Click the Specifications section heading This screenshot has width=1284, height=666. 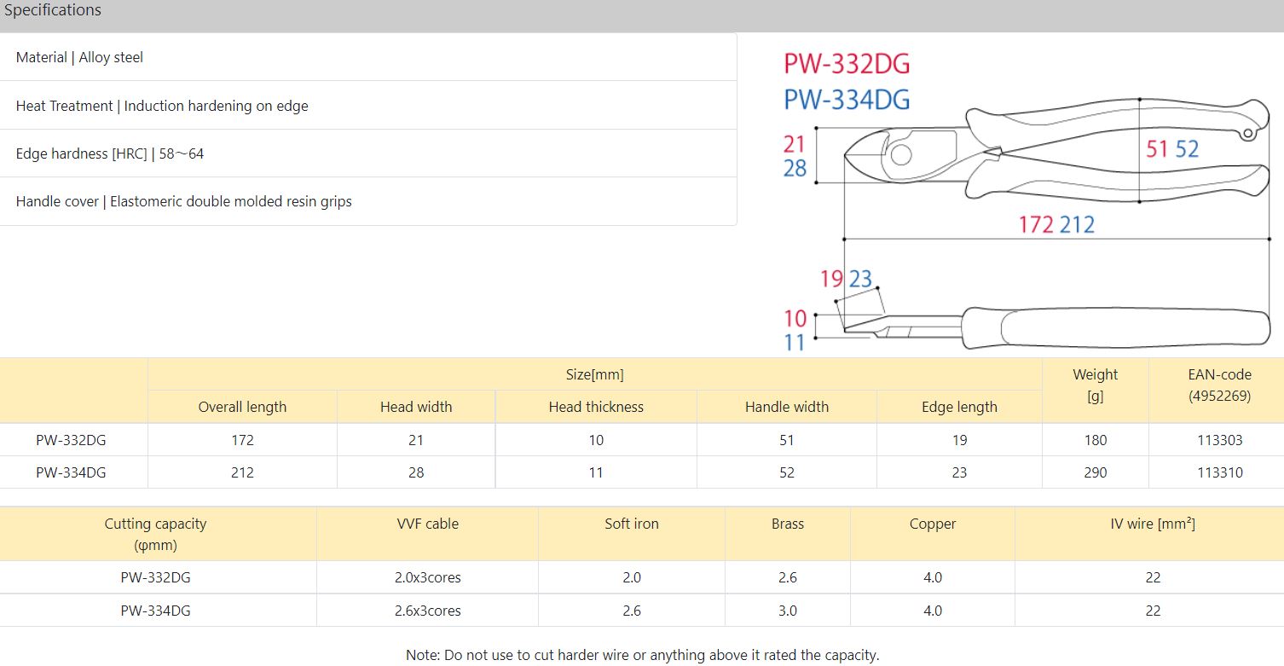coord(53,10)
